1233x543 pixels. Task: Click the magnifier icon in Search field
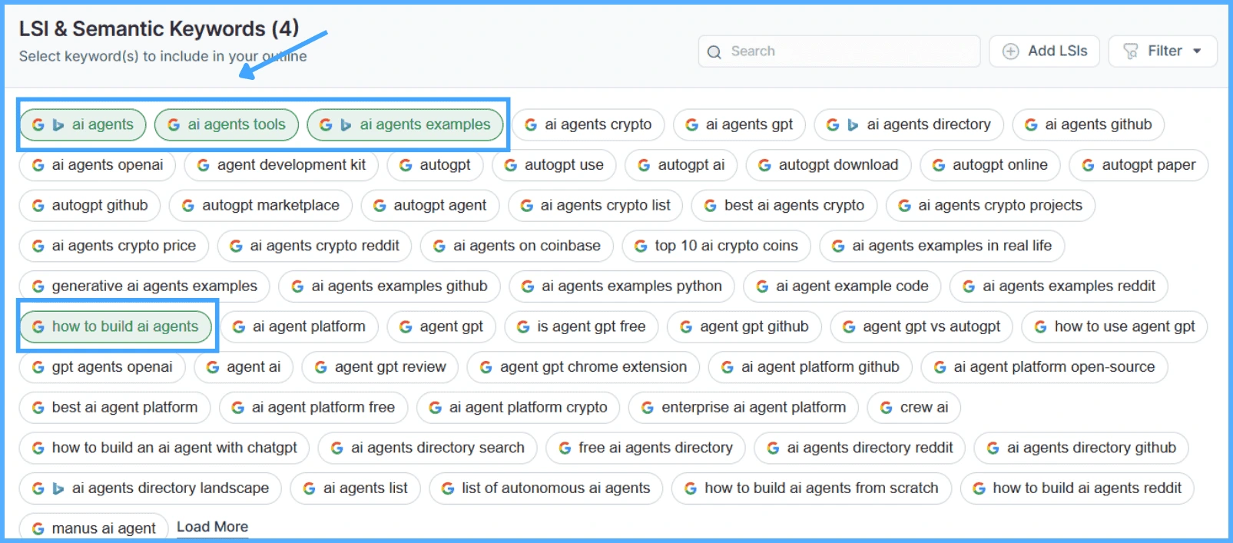pyautogui.click(x=714, y=52)
